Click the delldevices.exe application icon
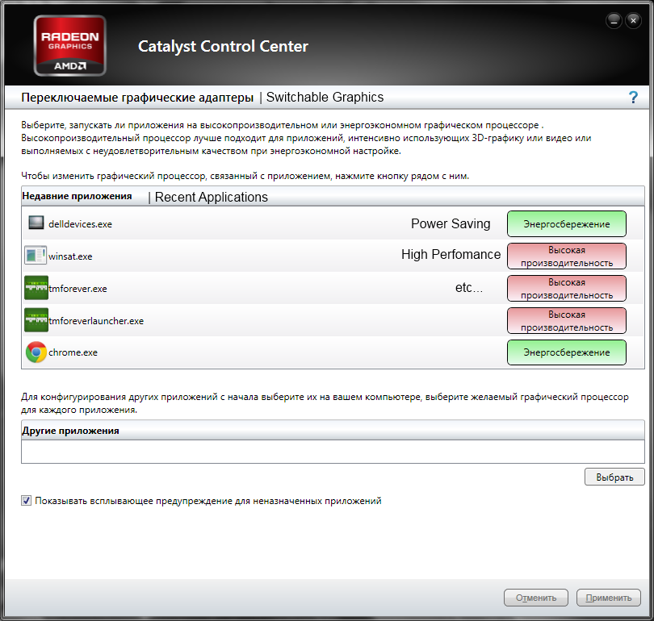 (36, 223)
